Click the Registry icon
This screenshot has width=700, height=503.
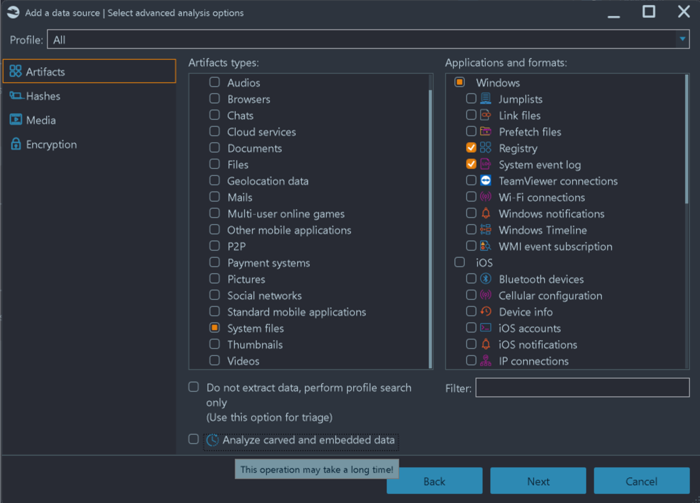tap(486, 148)
